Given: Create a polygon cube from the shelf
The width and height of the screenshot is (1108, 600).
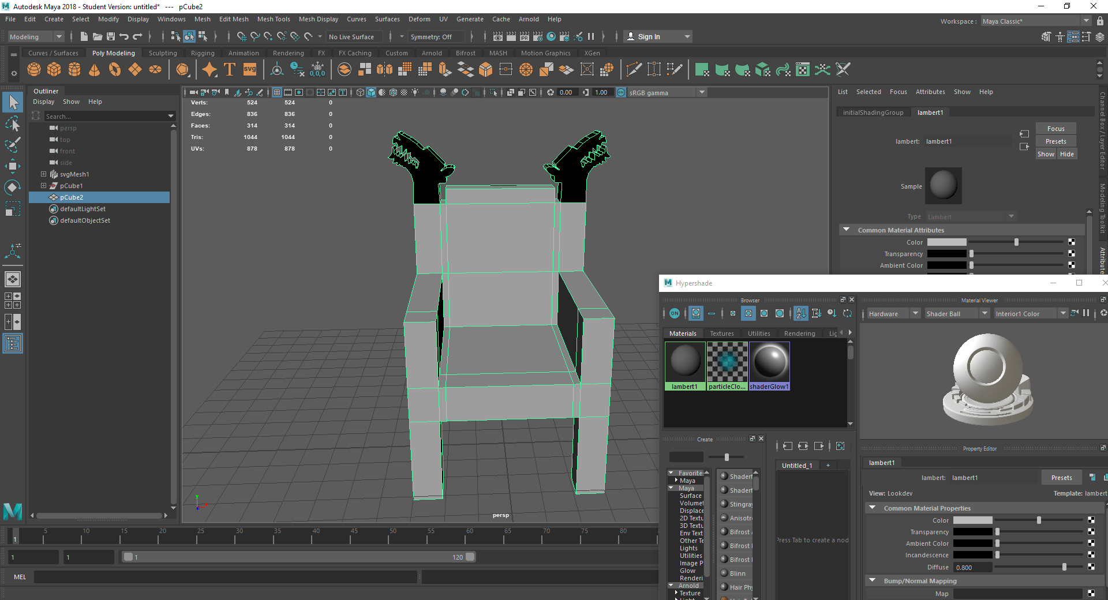Looking at the screenshot, I should (x=54, y=70).
